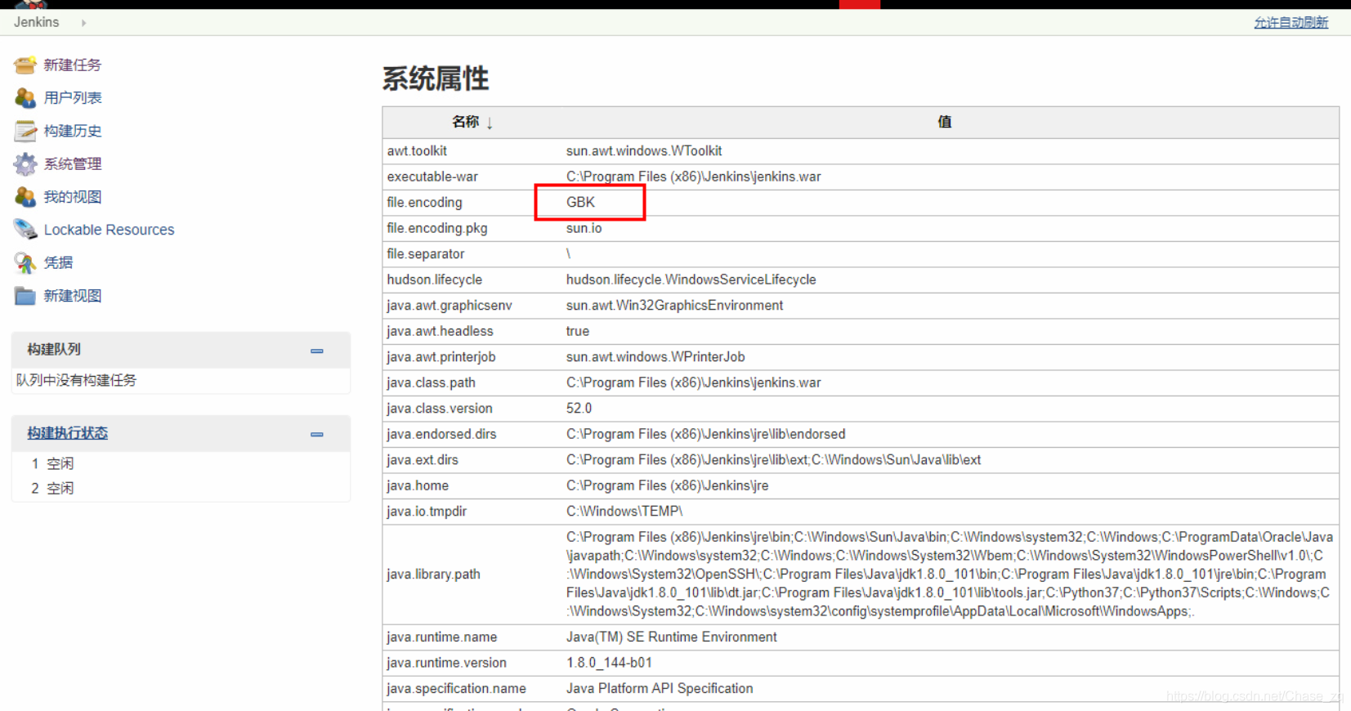The image size is (1351, 711).
Task: Select the file.encoding.pkg value sun.io
Action: click(584, 228)
